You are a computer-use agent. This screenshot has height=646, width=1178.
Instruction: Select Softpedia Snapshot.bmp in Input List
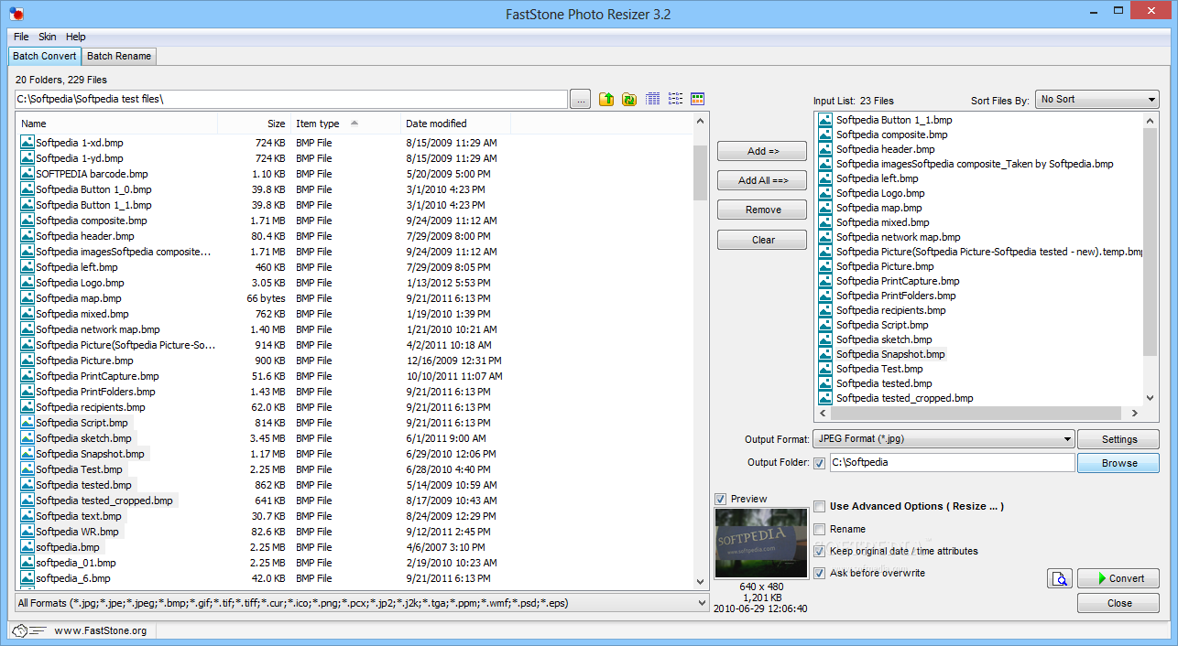890,354
